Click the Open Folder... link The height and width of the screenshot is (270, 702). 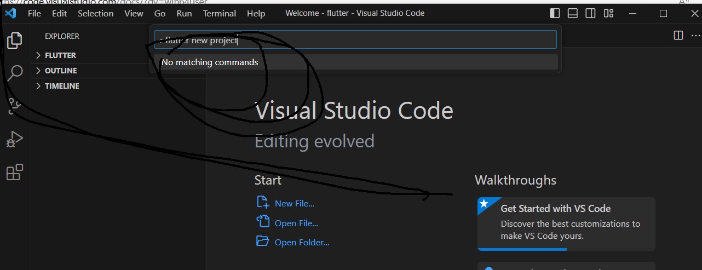tap(302, 242)
